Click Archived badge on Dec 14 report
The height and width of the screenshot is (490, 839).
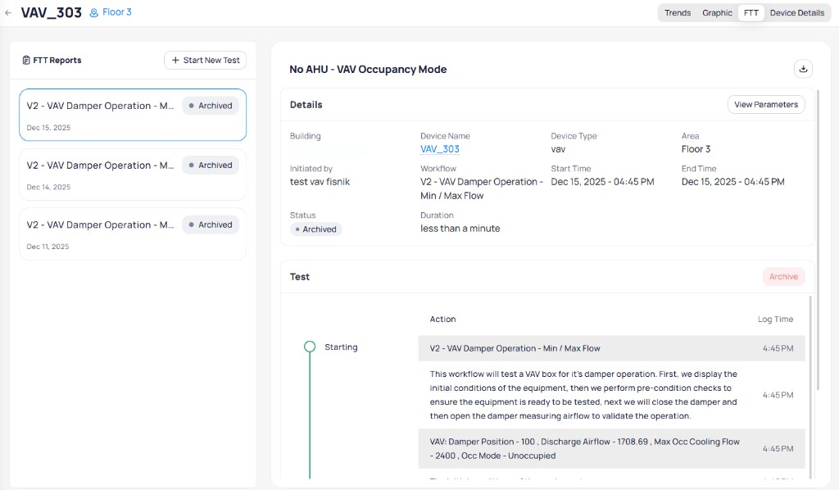coord(211,166)
